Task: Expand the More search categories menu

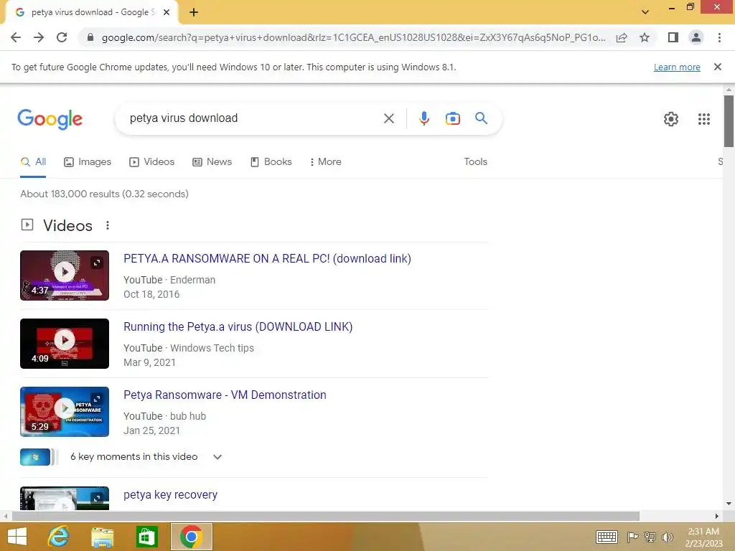Action: coord(325,161)
